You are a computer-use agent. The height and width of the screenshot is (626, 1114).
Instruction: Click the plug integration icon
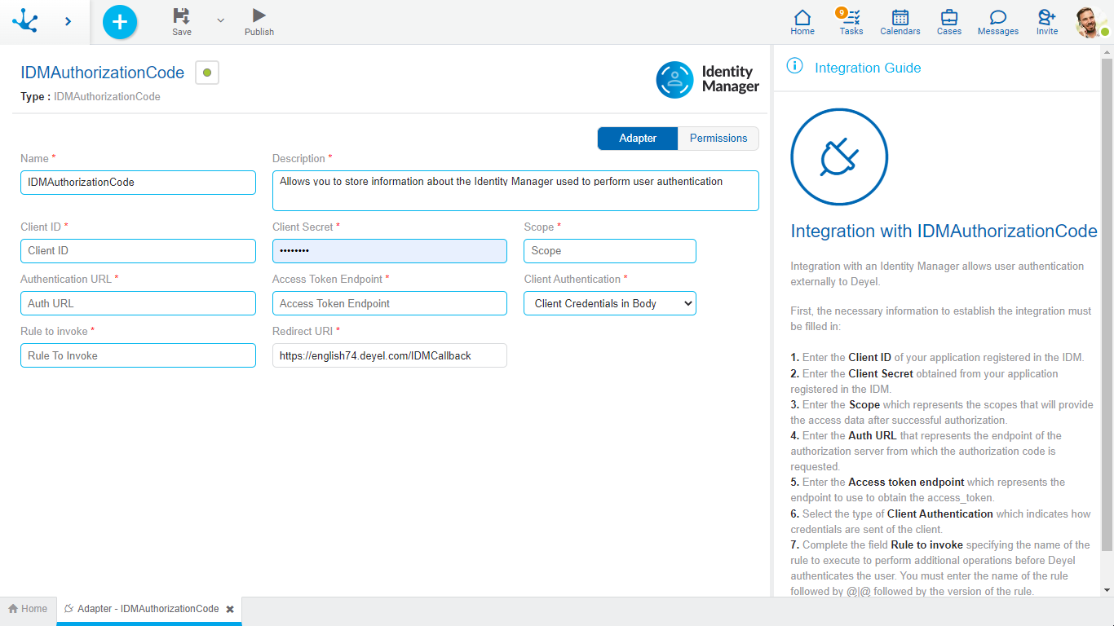[839, 156]
